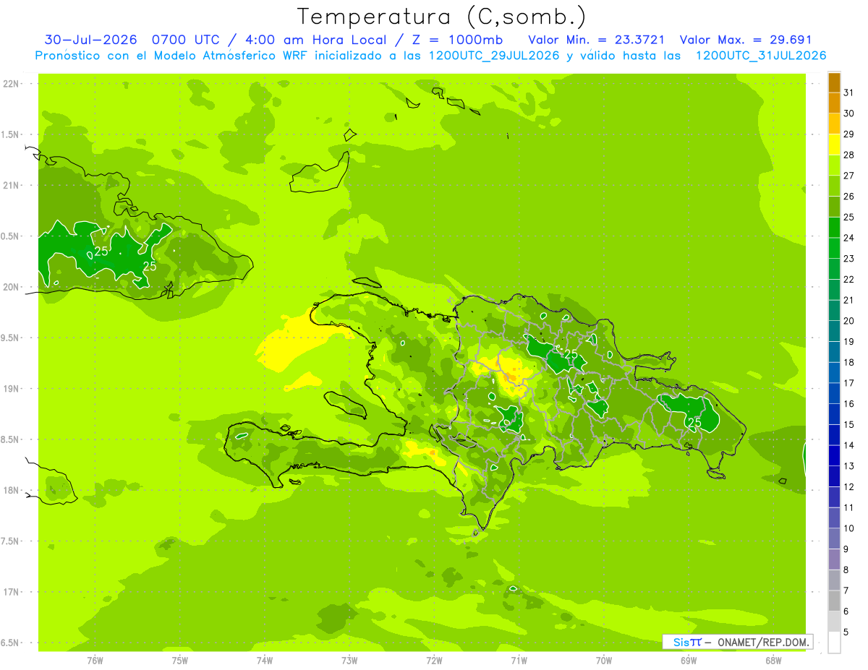This screenshot has width=868, height=670.
Task: Click legend value 5
Action: 846,632
